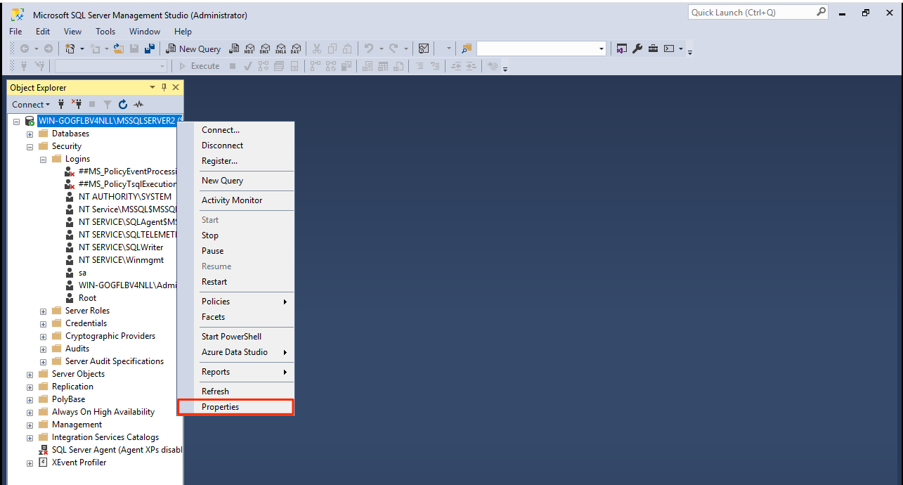Click the magnifier in the Quick Launch box

[821, 12]
